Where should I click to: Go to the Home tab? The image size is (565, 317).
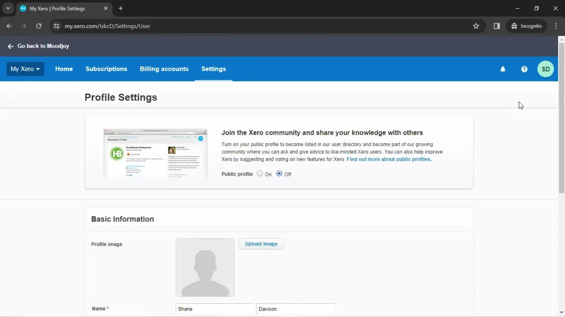point(64,69)
